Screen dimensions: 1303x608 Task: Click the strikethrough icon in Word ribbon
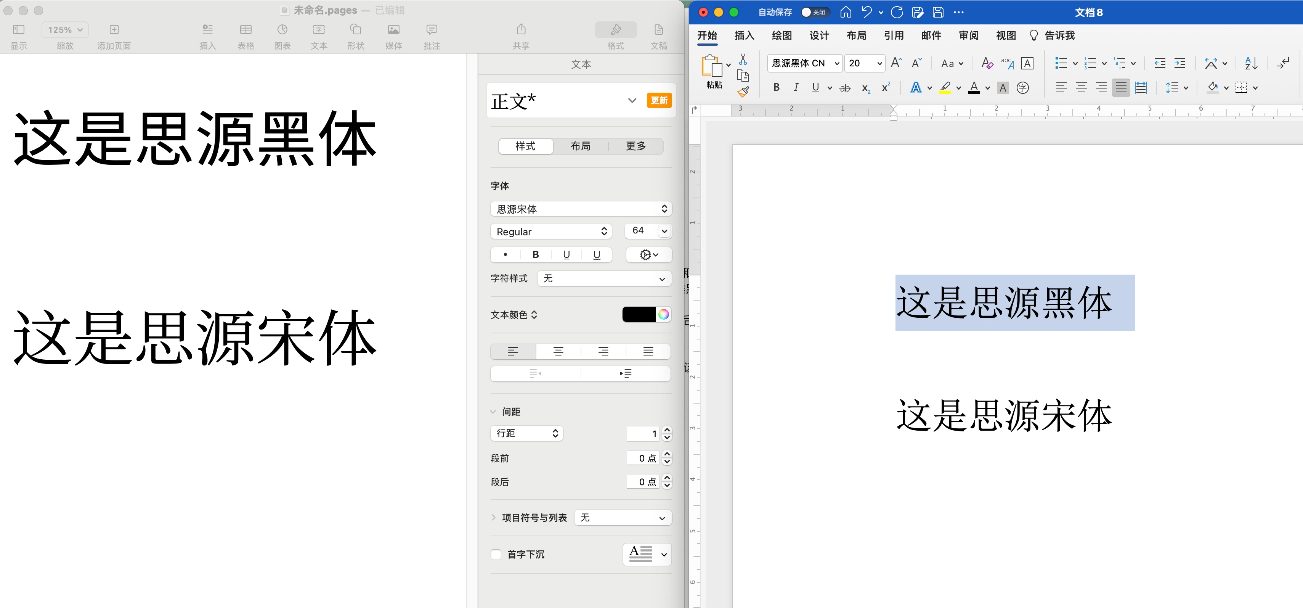click(845, 88)
